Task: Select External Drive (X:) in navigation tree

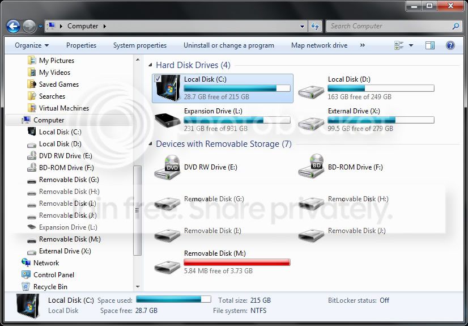Action: 65,251
